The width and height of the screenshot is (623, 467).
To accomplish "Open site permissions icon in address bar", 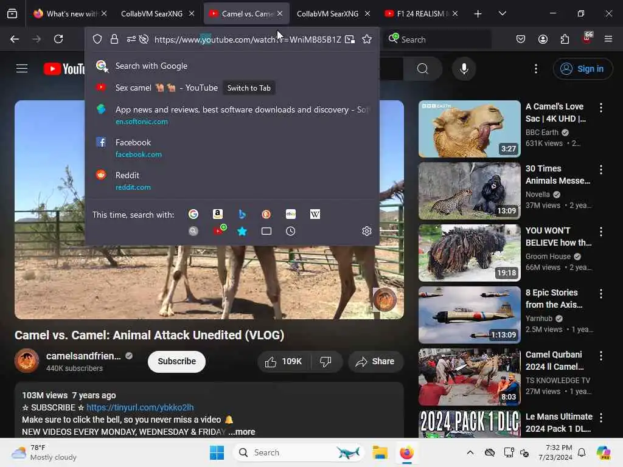I will 131,39.
